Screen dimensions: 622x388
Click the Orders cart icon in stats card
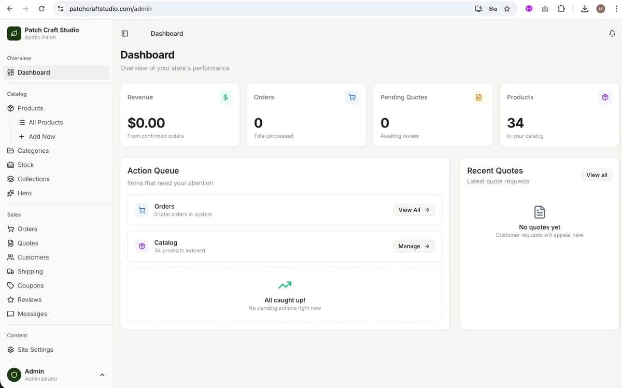pyautogui.click(x=352, y=97)
